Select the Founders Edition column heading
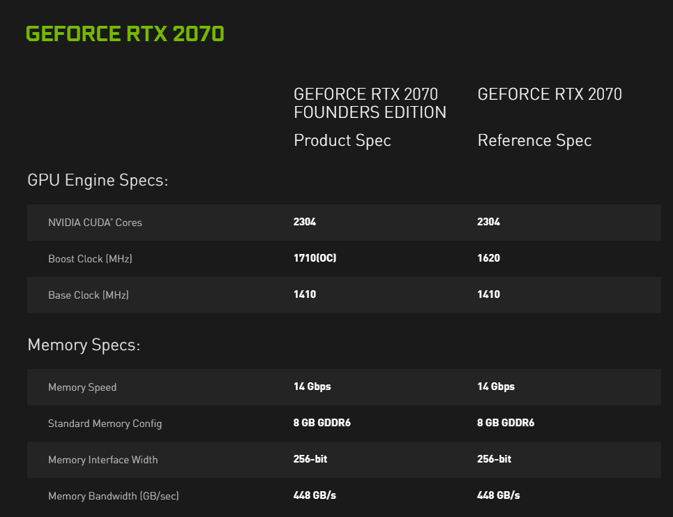The image size is (673, 517). click(370, 103)
